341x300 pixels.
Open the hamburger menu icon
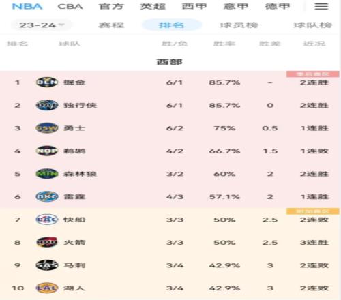coord(321,6)
